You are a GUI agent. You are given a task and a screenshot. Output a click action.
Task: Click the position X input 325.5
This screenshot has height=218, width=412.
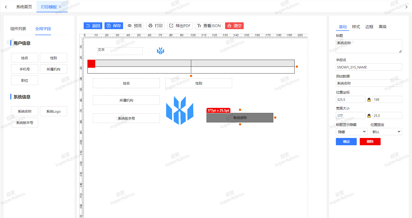350,99
